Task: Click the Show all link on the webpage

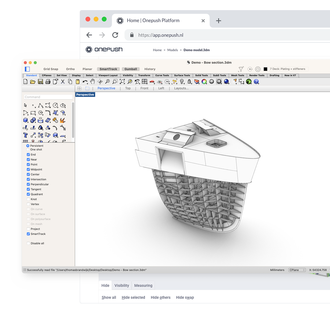Action: [x=109, y=297]
